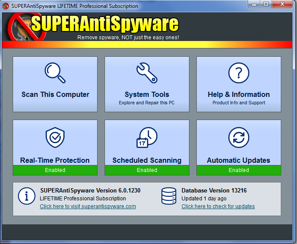Click the circular arrows update icon
The height and width of the screenshot is (244, 297).
[x=239, y=137]
